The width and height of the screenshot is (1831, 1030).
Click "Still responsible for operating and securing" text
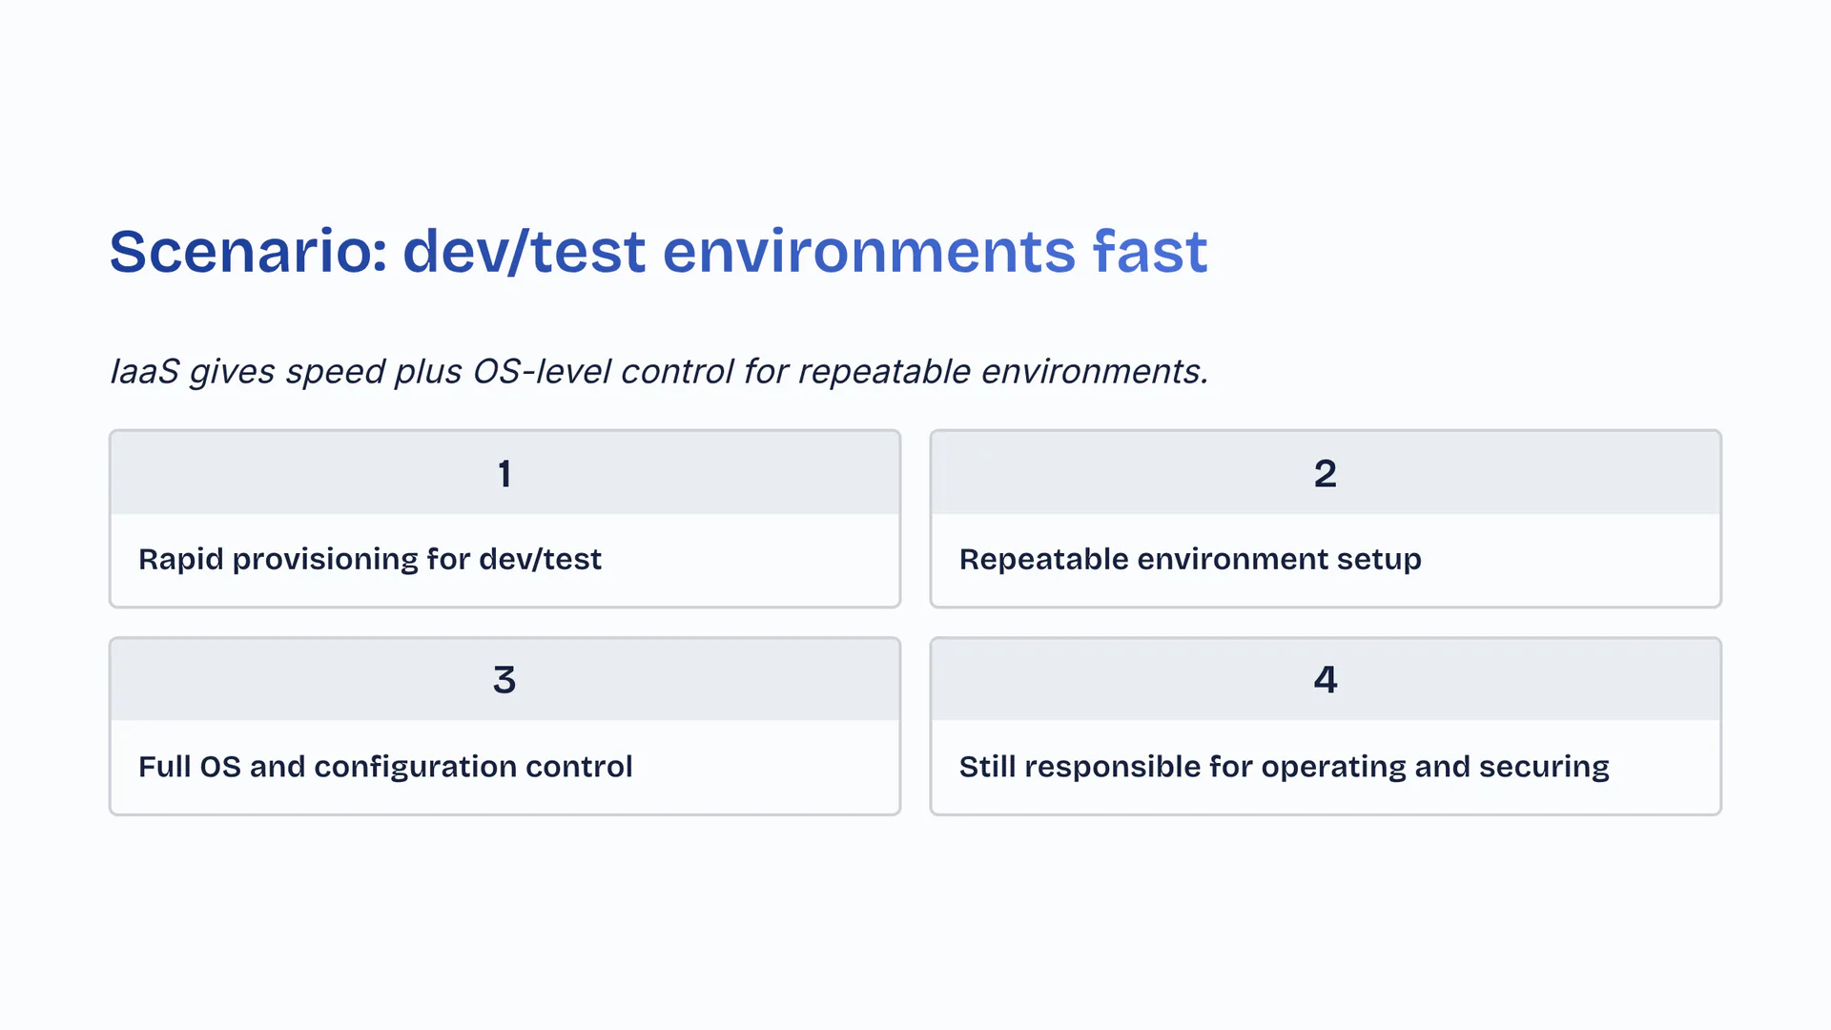[1284, 767]
